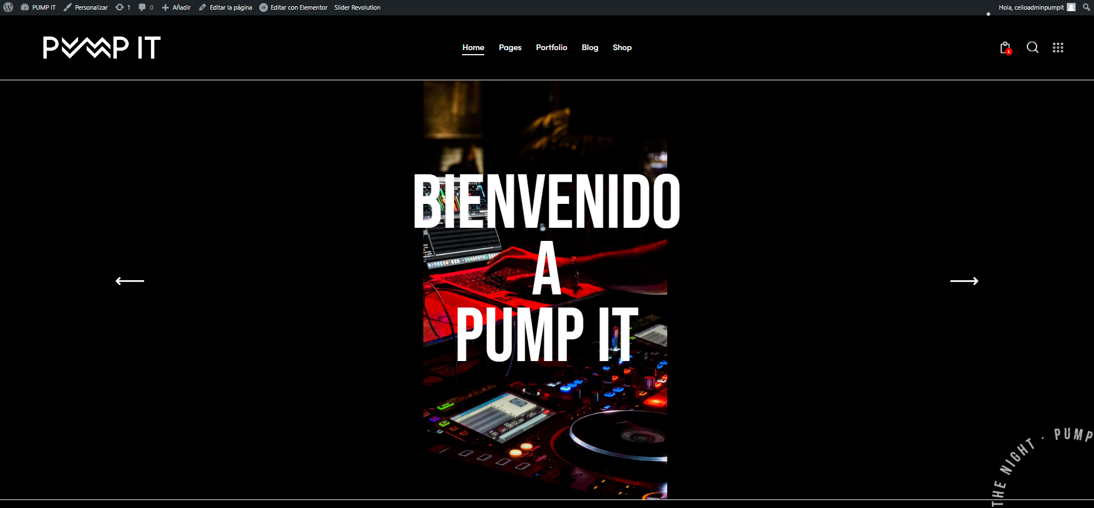This screenshot has width=1094, height=508.
Task: Open the nine-dot grid side panel
Action: [x=1058, y=48]
